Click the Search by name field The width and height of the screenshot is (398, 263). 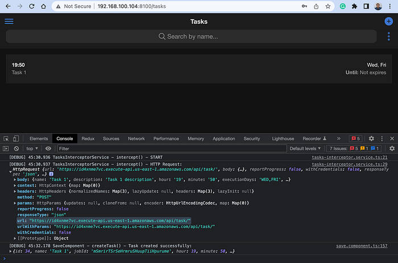(x=191, y=36)
